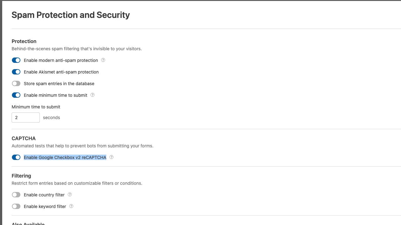Click help icon beside minimum time to submit
Screen dimensions: 401x225
click(92, 95)
